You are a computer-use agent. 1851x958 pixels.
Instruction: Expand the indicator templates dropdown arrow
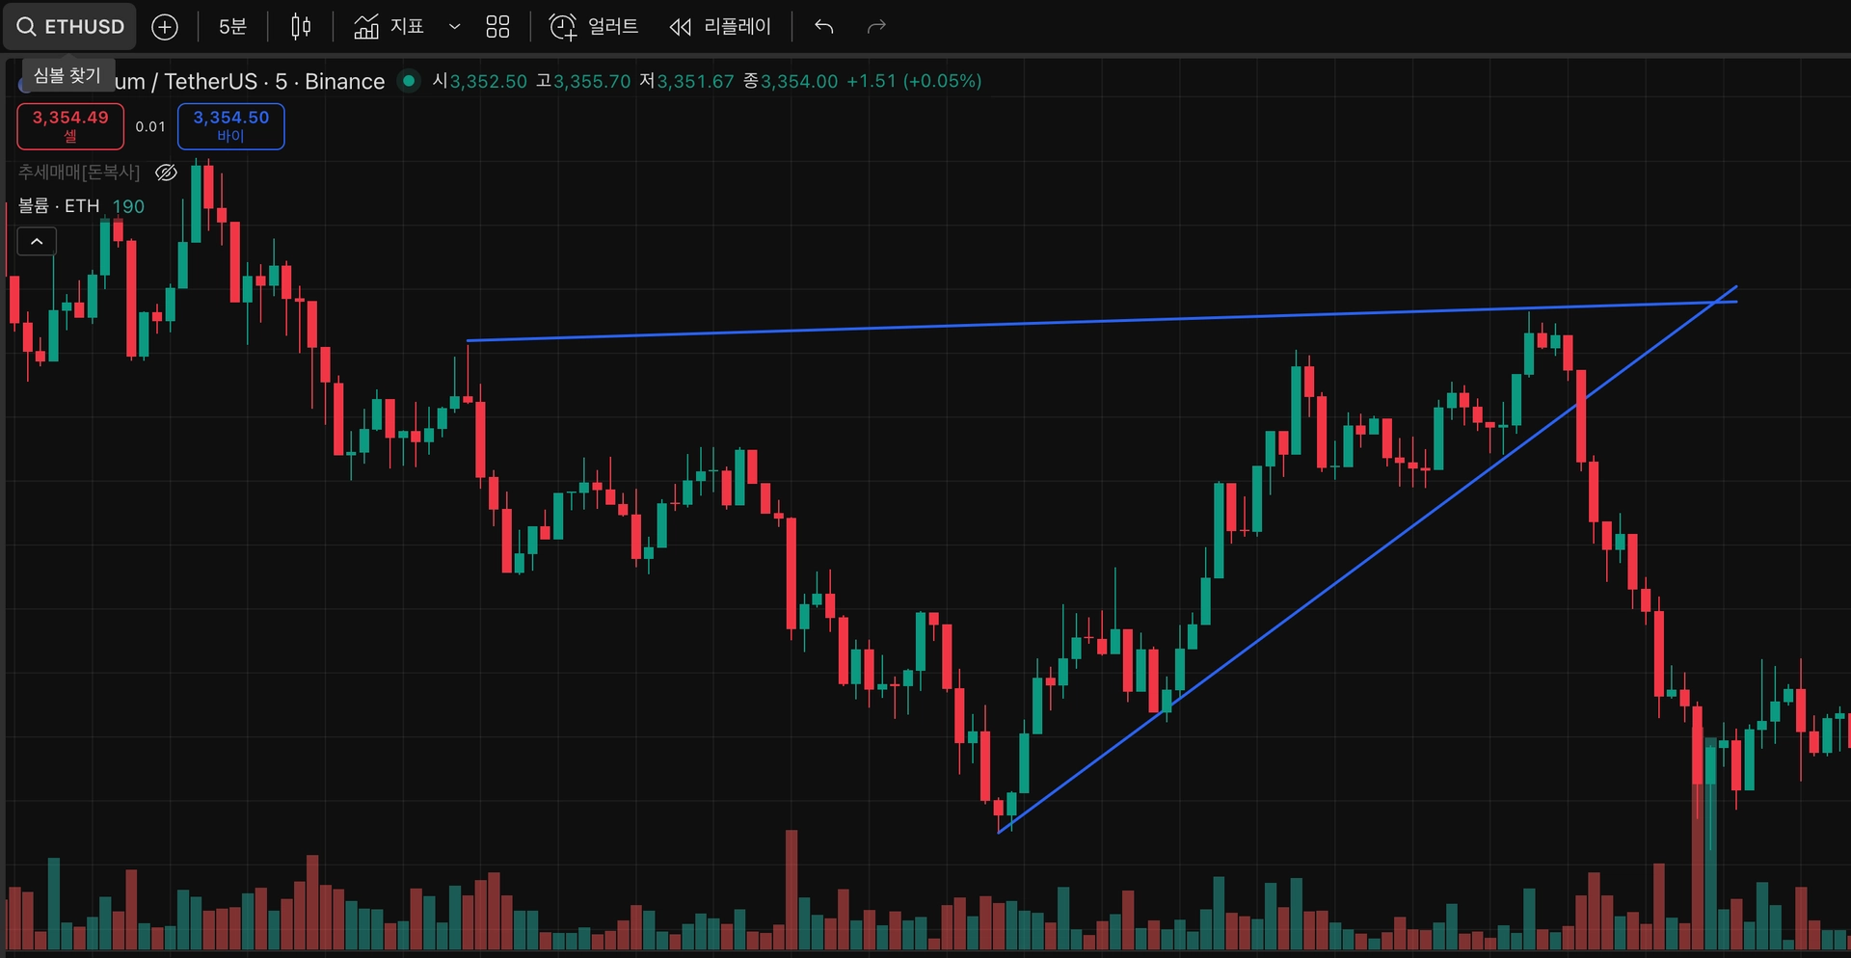coord(454,27)
